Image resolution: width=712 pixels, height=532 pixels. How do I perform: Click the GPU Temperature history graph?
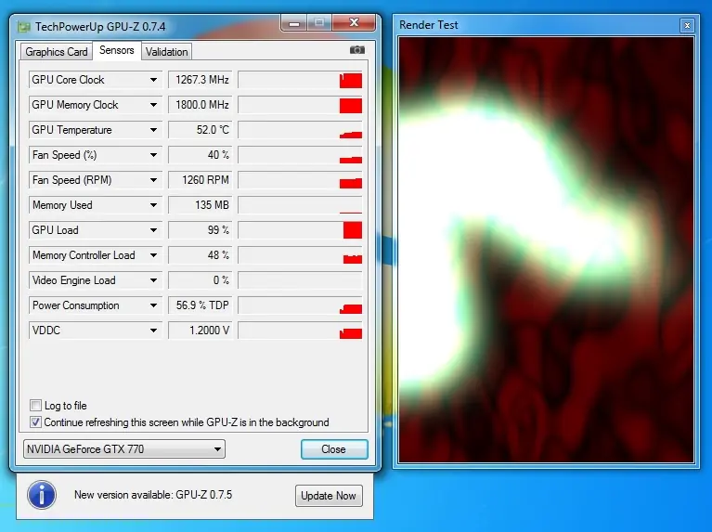coord(300,130)
